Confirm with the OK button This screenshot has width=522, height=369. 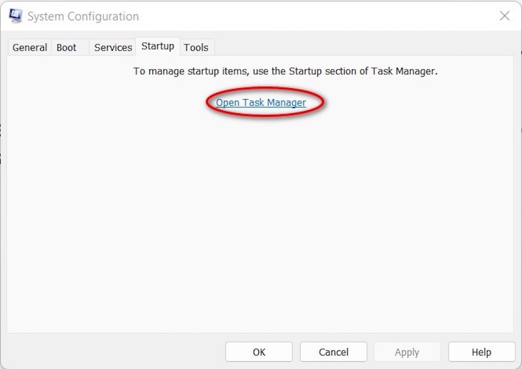click(x=259, y=352)
